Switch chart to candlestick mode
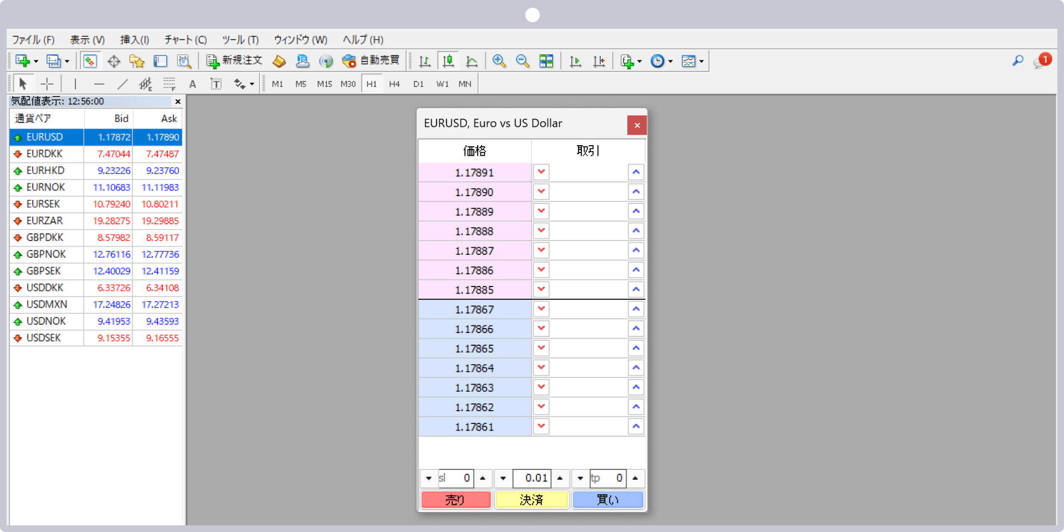 pyautogui.click(x=448, y=61)
